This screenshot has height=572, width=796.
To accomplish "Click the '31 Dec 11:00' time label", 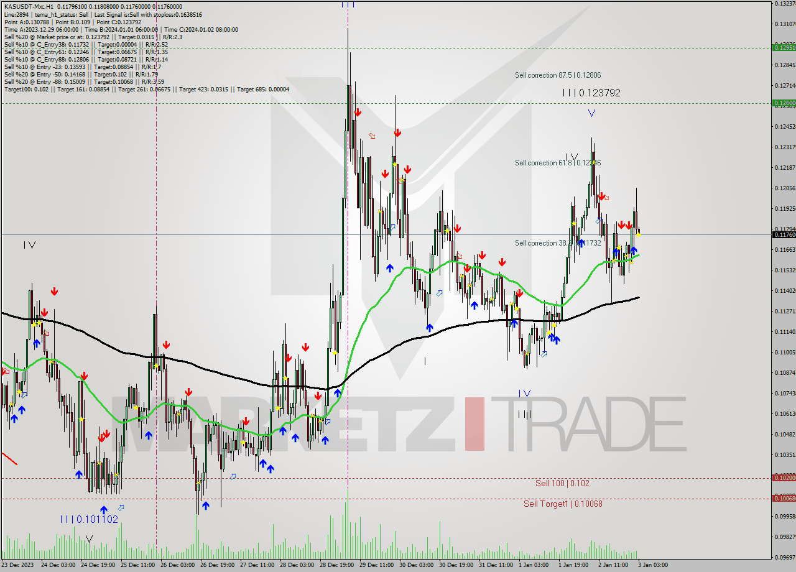I will click(496, 565).
